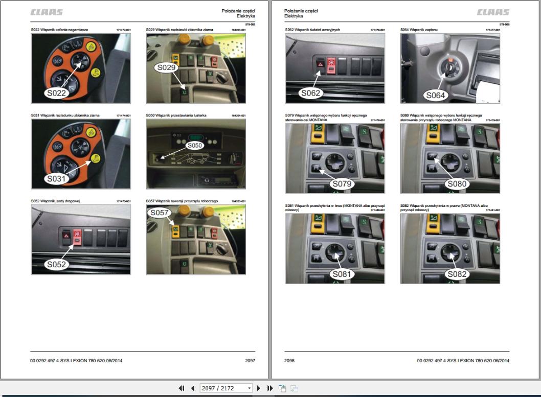Click the right page header 'Położenie części Elektryka'
This screenshot has width=541, height=397.
coord(301,13)
